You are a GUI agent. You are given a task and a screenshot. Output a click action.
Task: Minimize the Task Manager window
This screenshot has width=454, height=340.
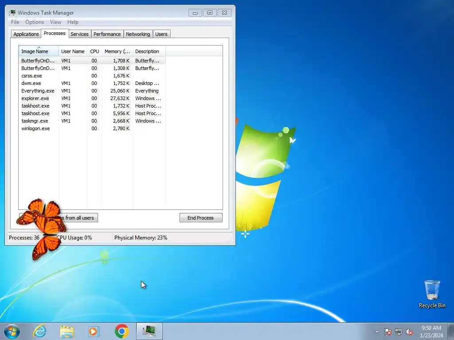click(195, 13)
